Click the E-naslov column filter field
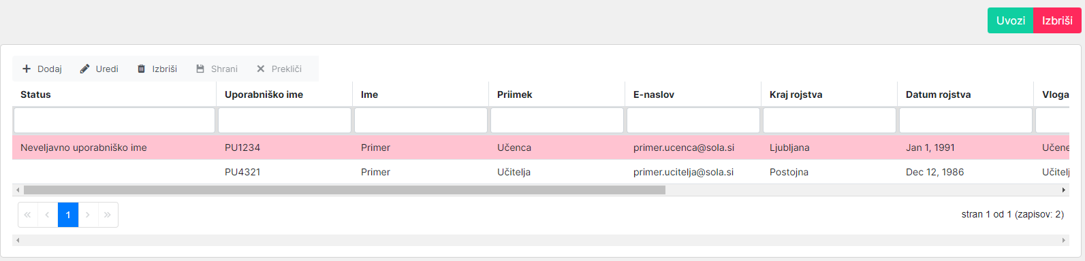The width and height of the screenshot is (1085, 261). click(693, 120)
